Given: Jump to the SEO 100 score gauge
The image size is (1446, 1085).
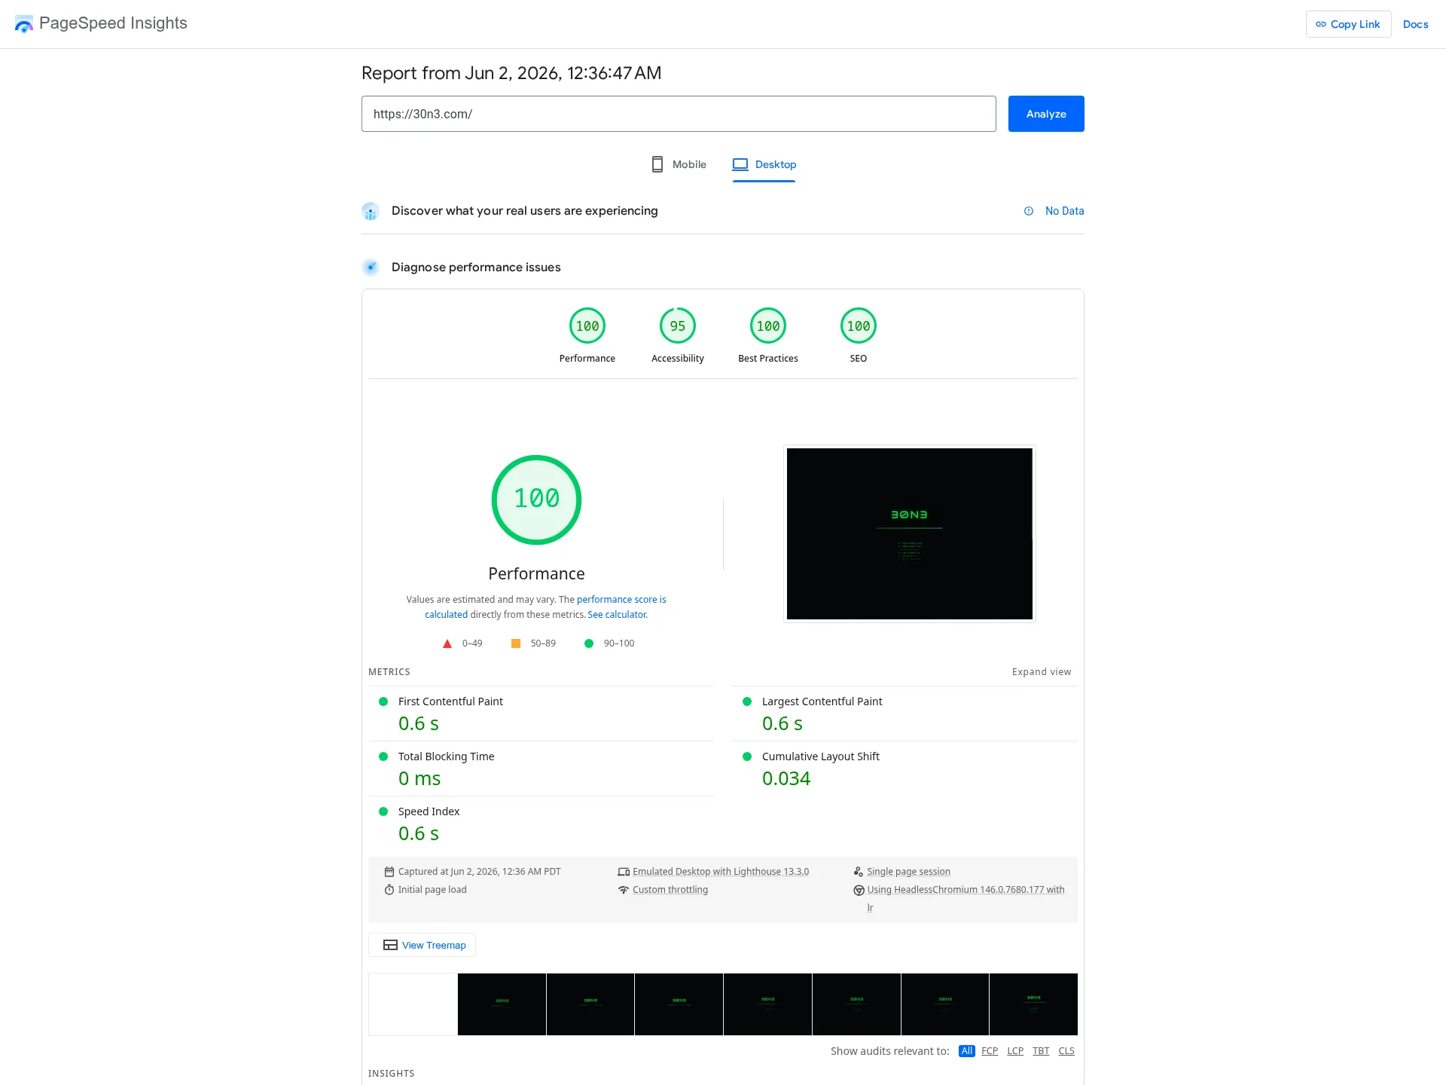Looking at the screenshot, I should pos(859,326).
